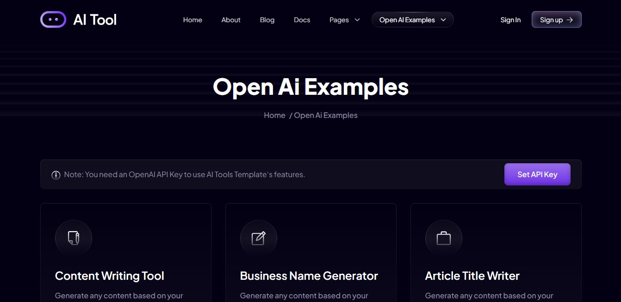Viewport: 621px width, 302px height.
Task: Navigate to Blog in the header
Action: pos(267,20)
